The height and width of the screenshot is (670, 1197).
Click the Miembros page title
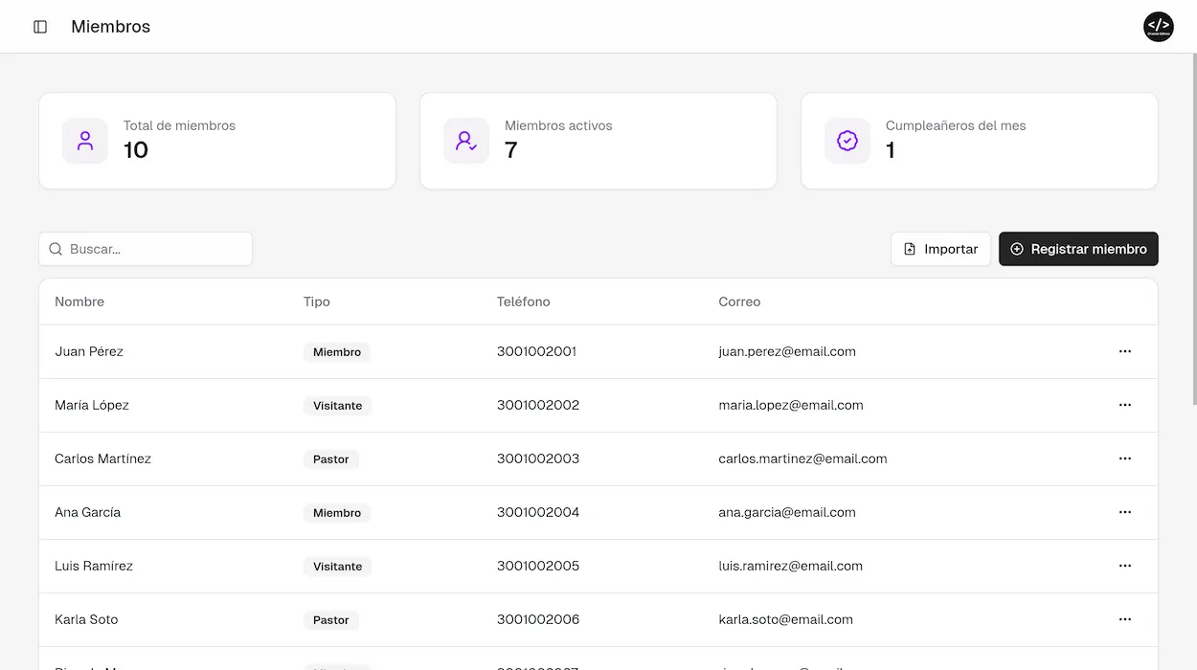point(110,27)
